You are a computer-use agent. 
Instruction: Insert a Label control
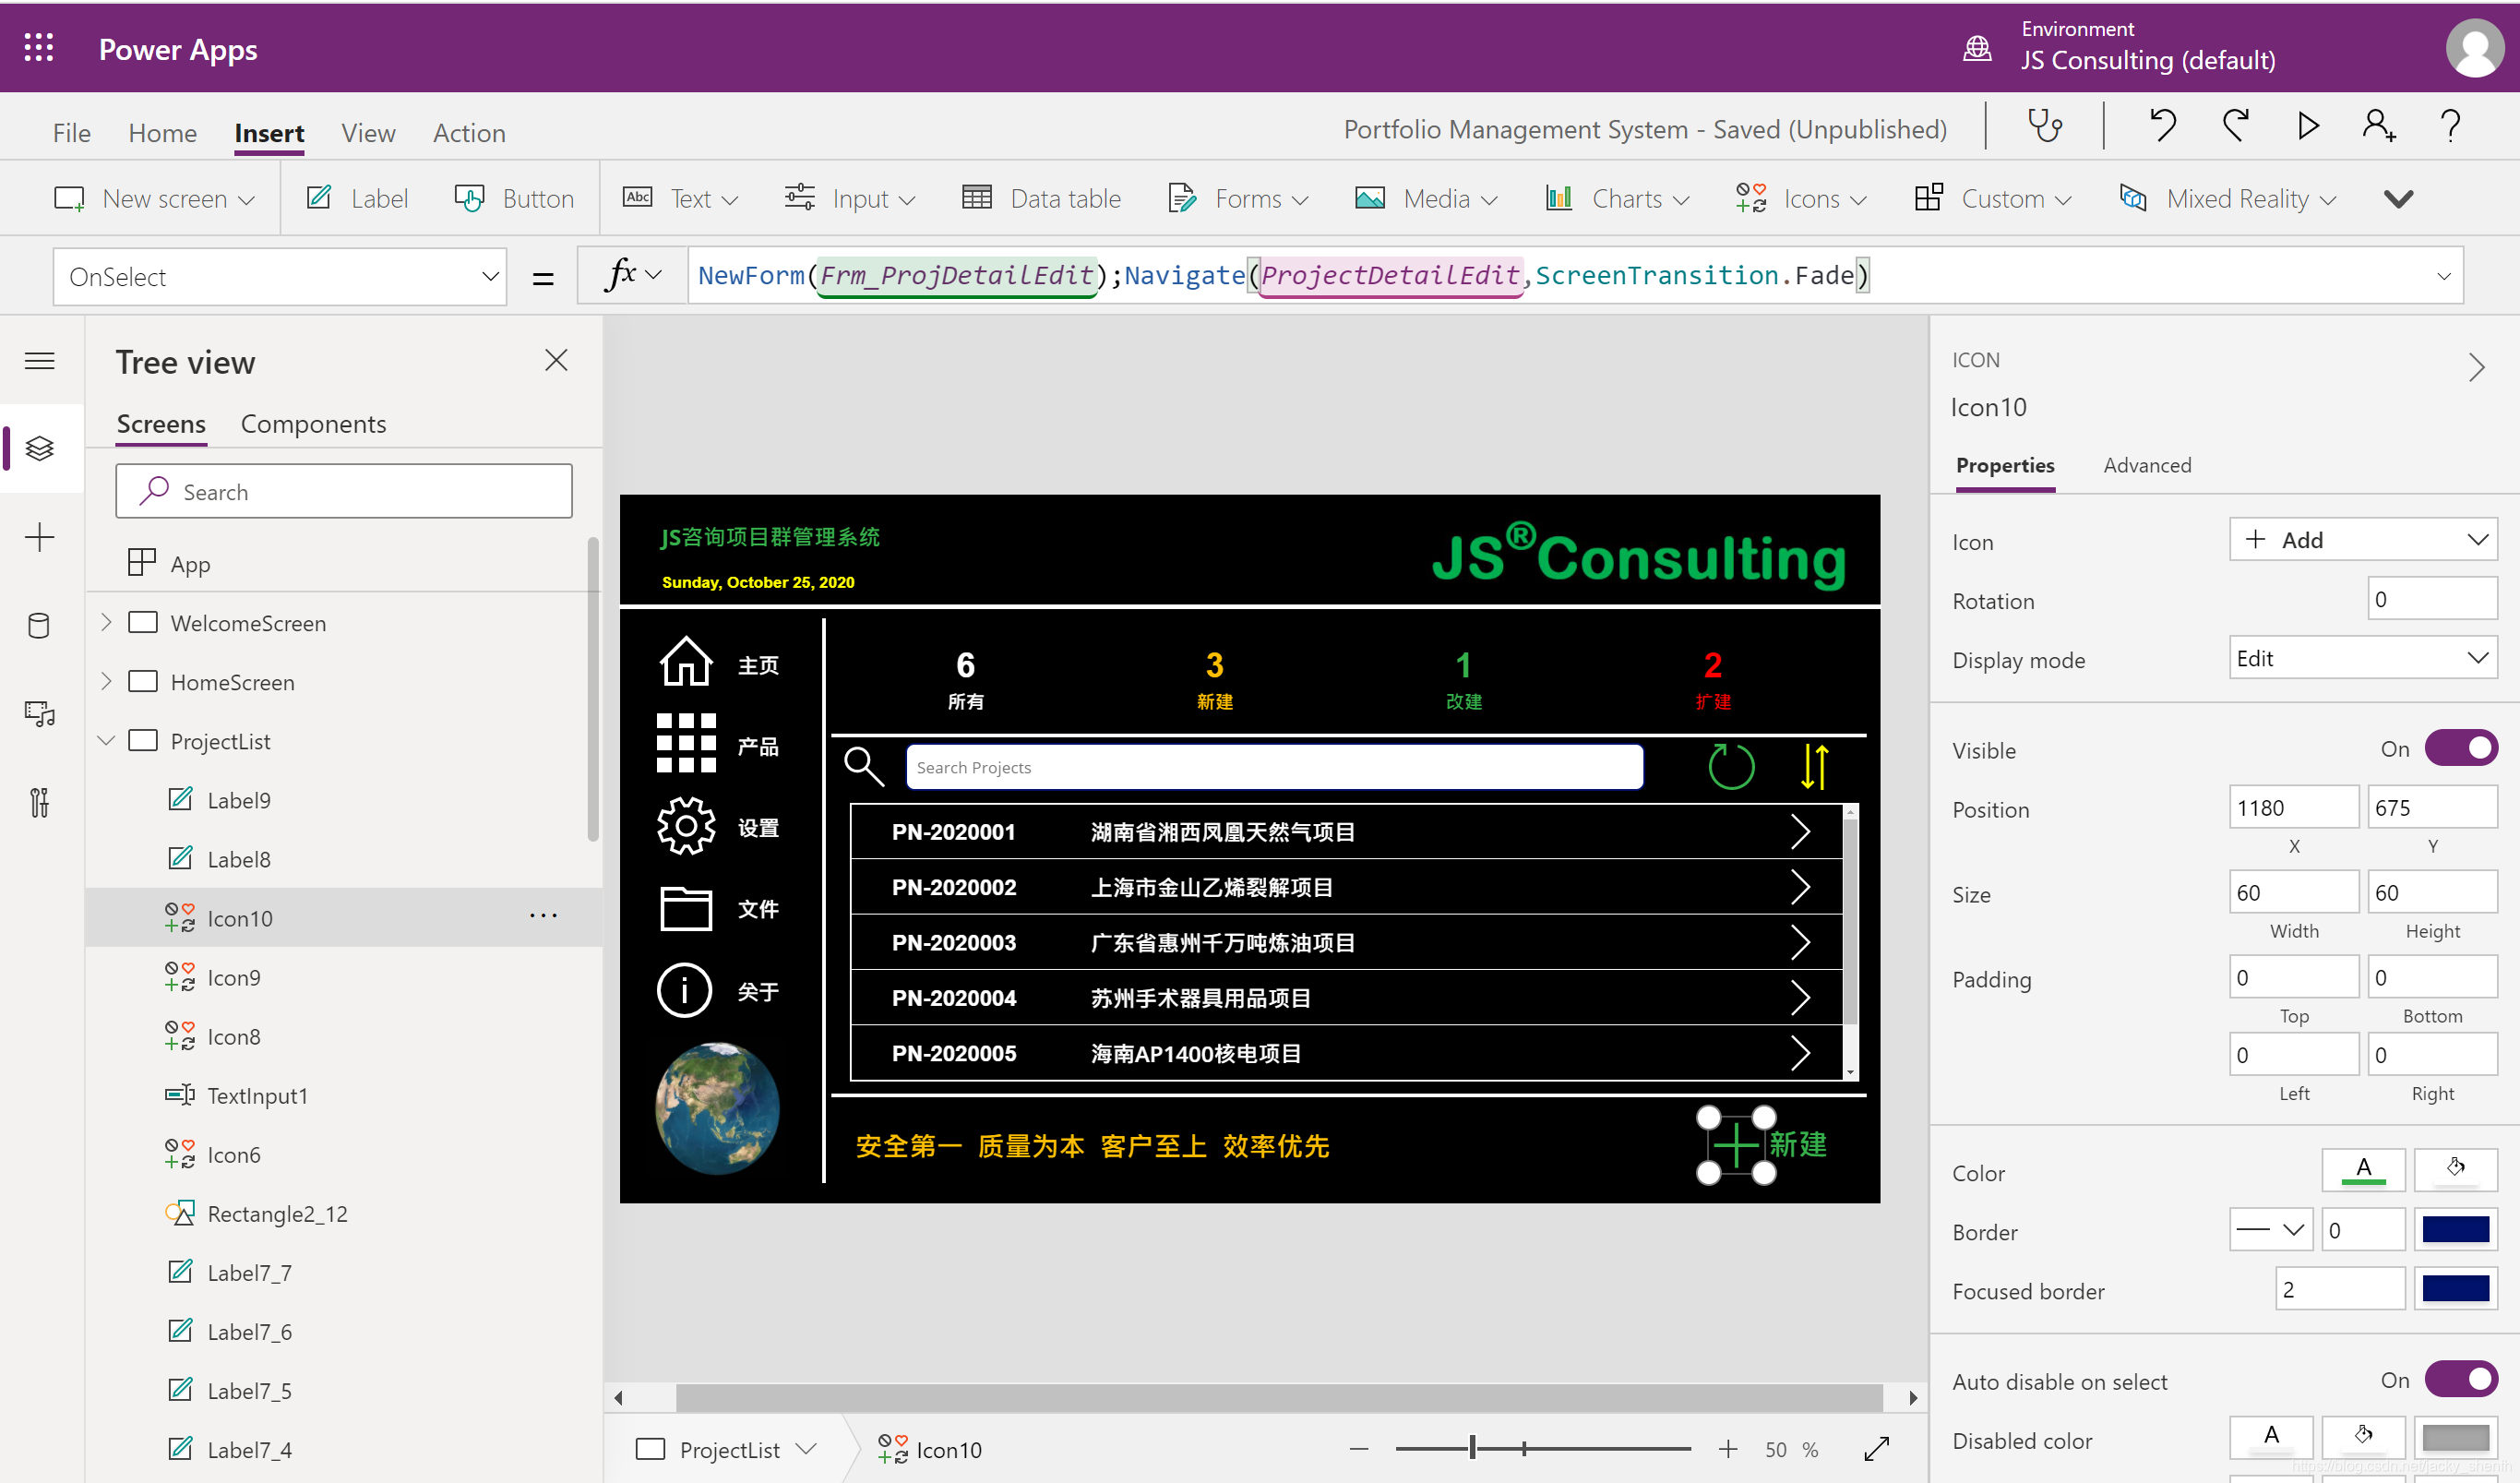[x=357, y=199]
